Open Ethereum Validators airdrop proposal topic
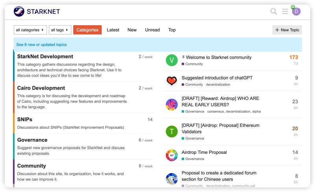This screenshot has width=315, height=192. 220,128
